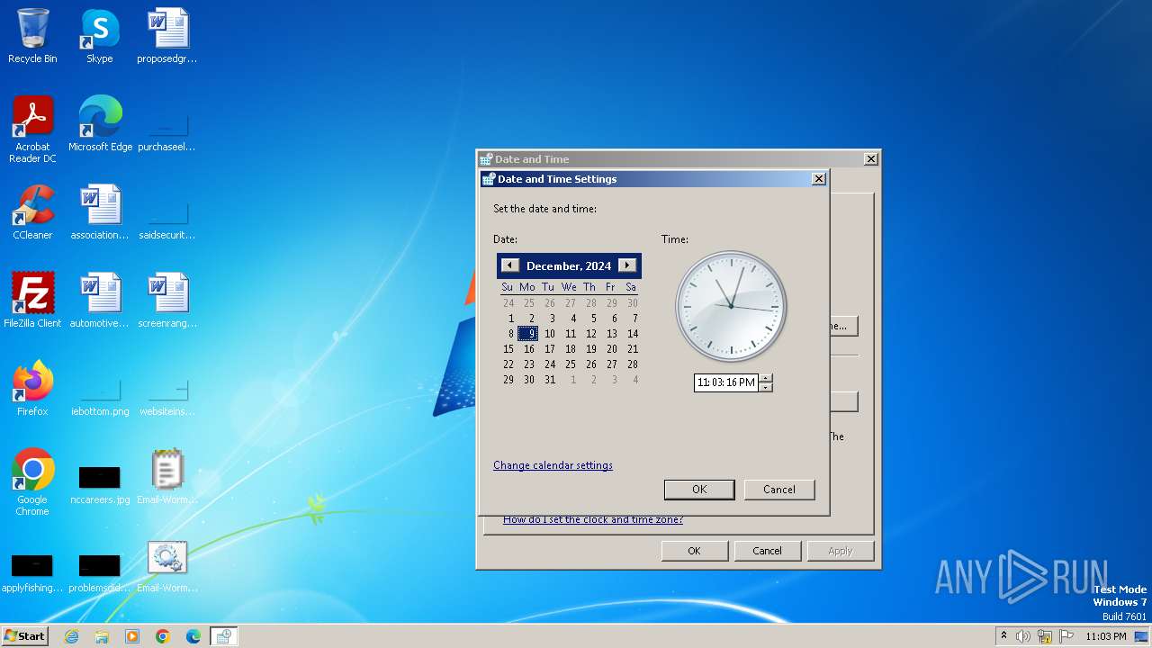Image resolution: width=1152 pixels, height=648 pixels.
Task: Go to previous month in calendar
Action: [510, 265]
